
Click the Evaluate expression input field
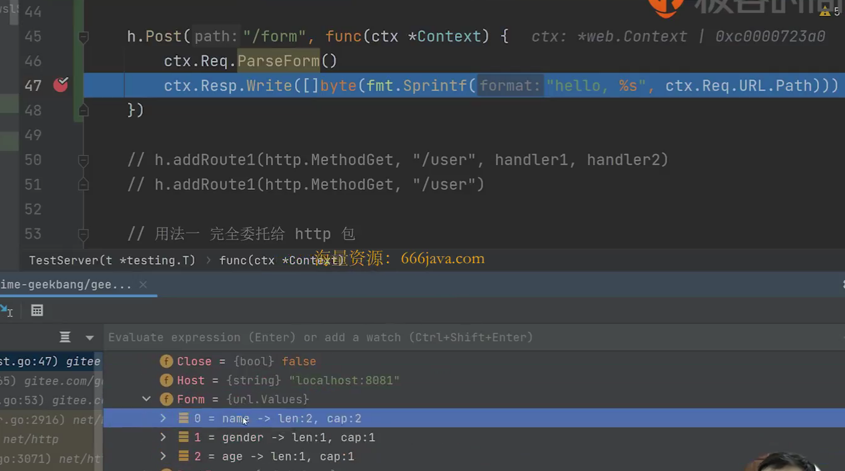(472, 338)
